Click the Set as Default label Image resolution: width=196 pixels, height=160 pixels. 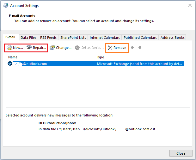[93, 48]
